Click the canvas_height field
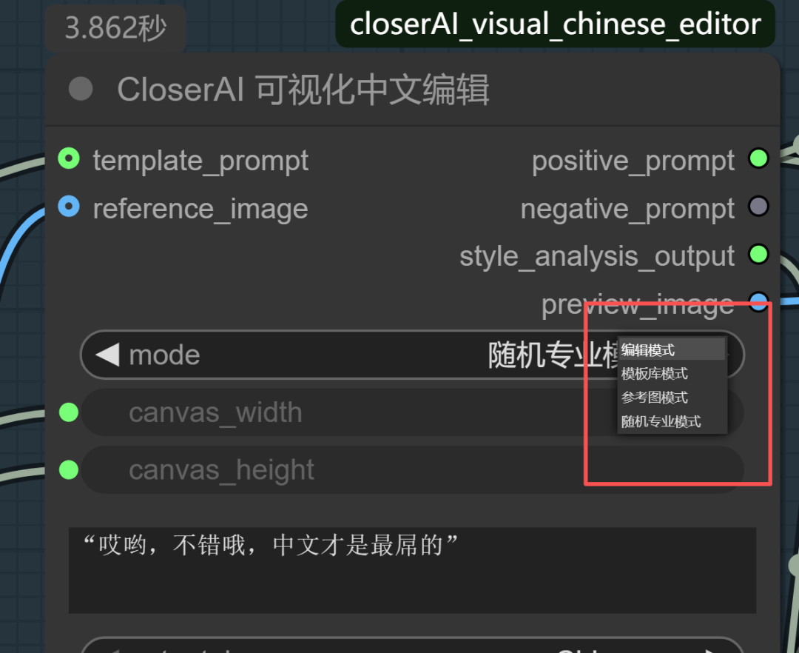 412,469
